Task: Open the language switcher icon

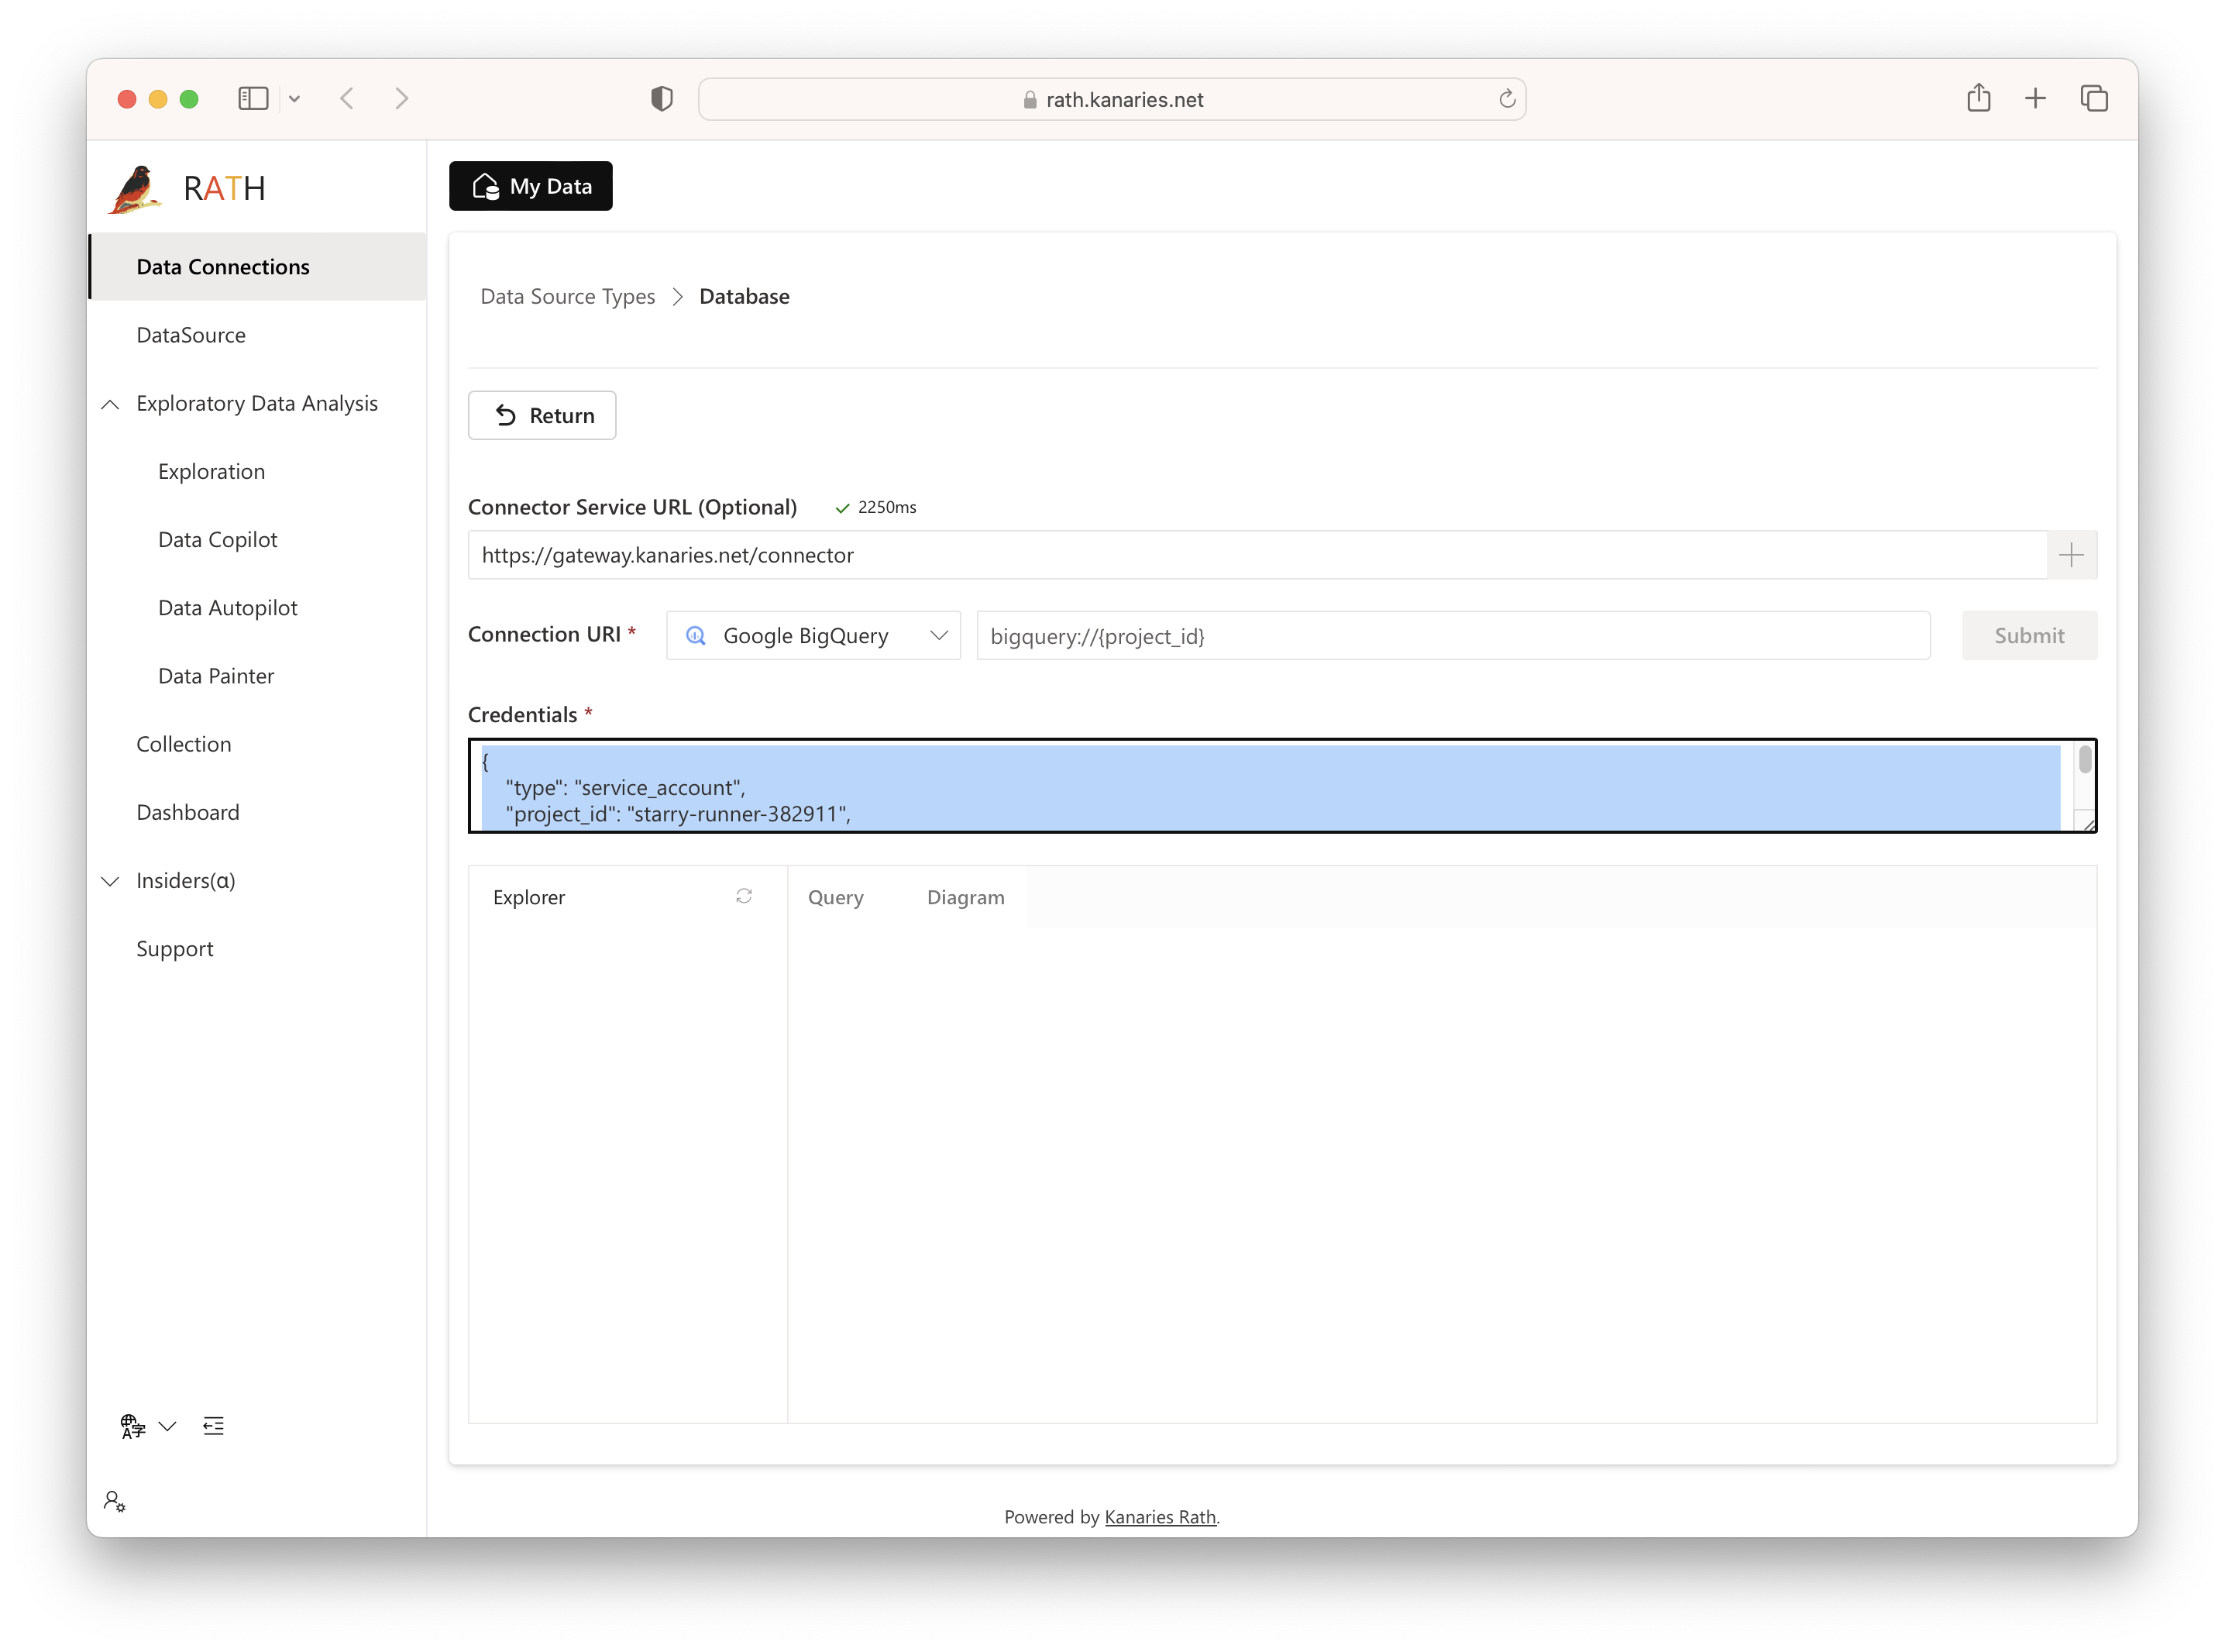Action: (133, 1426)
